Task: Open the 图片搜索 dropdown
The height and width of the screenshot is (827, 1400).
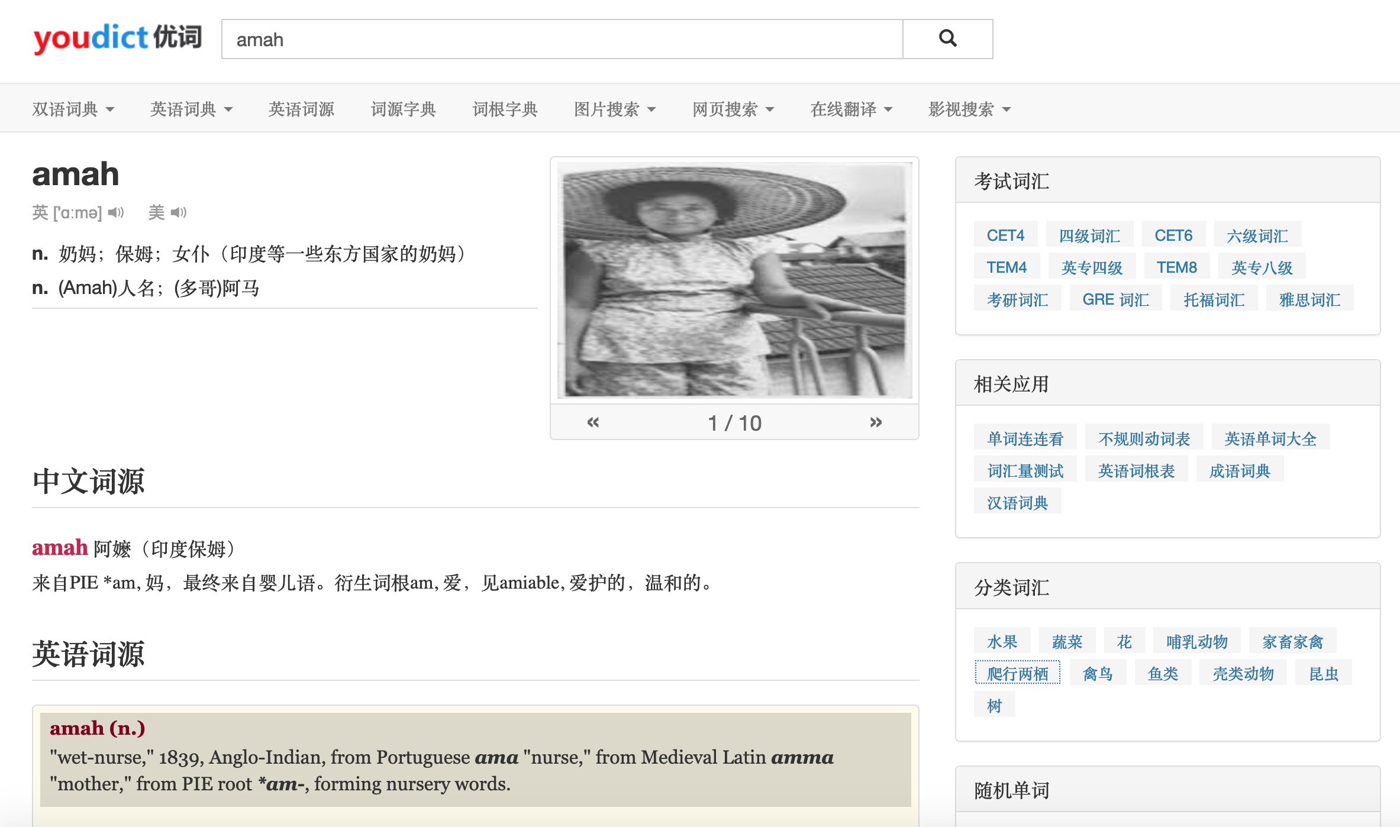Action: pos(615,109)
